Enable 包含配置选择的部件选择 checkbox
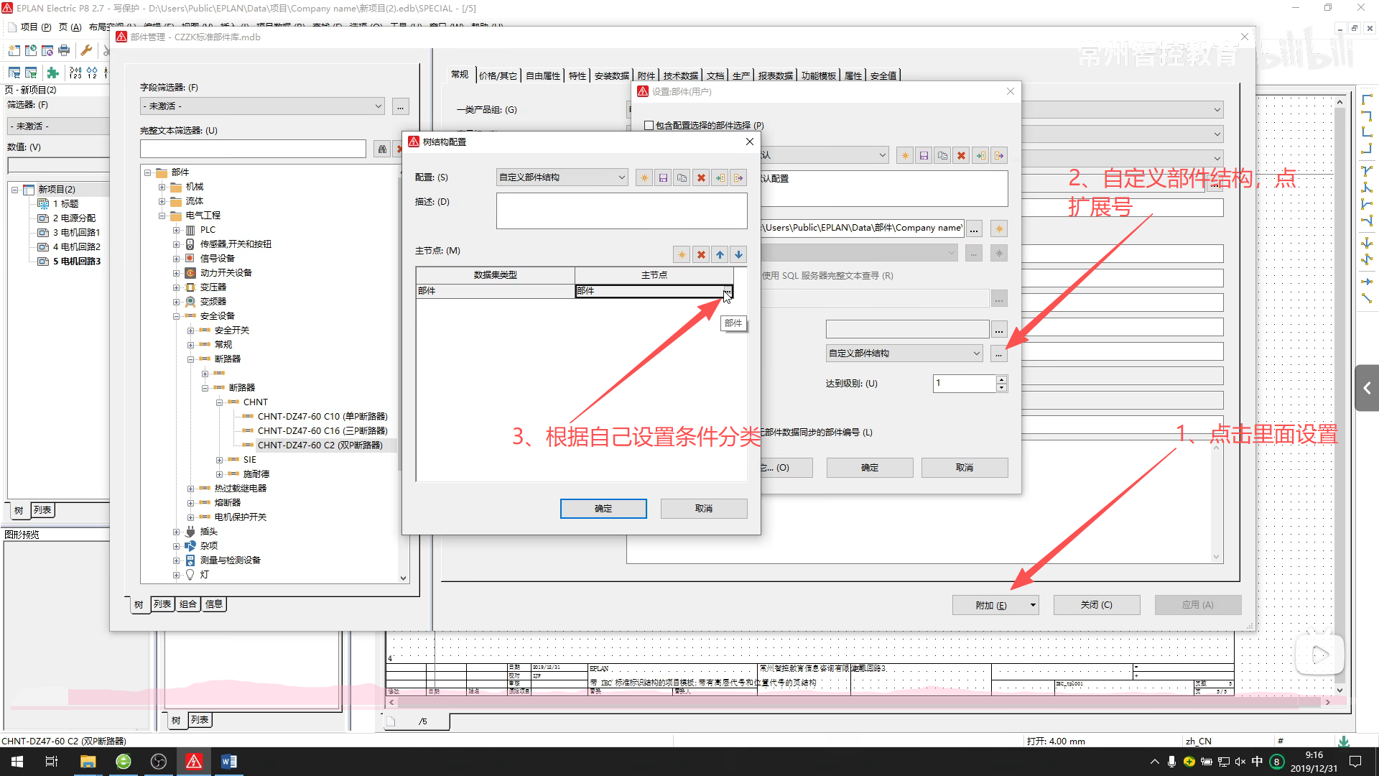Viewport: 1379px width, 776px height. point(649,125)
